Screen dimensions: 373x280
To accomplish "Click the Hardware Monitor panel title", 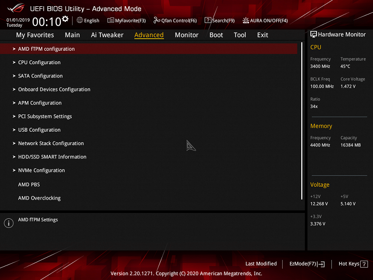I will [x=341, y=34].
